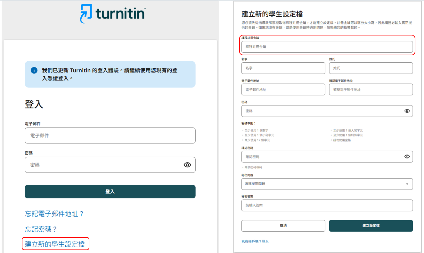Open the 選擇秘密問題 dropdown
424x253 pixels.
pyautogui.click(x=327, y=184)
